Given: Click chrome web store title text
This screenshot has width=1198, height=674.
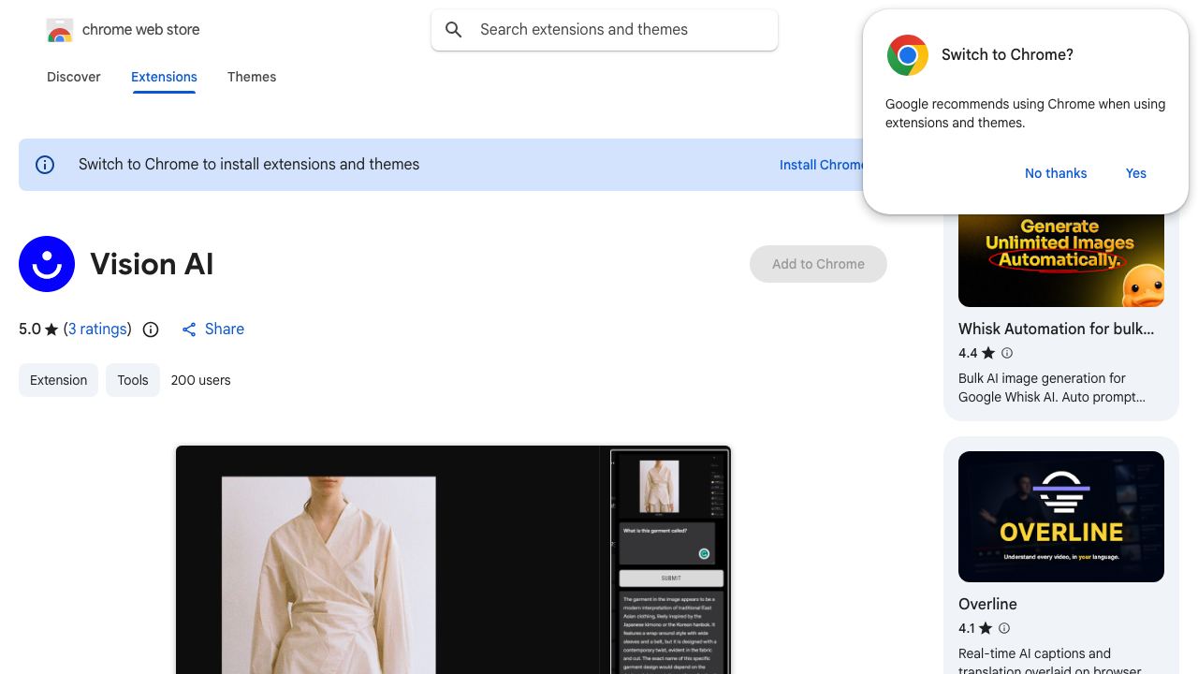Looking at the screenshot, I should click(x=141, y=30).
